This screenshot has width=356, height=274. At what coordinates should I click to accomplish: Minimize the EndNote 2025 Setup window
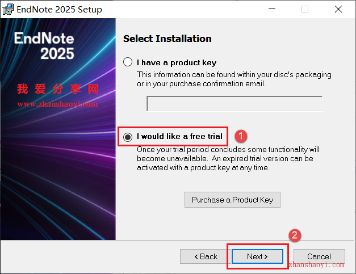tap(272, 9)
